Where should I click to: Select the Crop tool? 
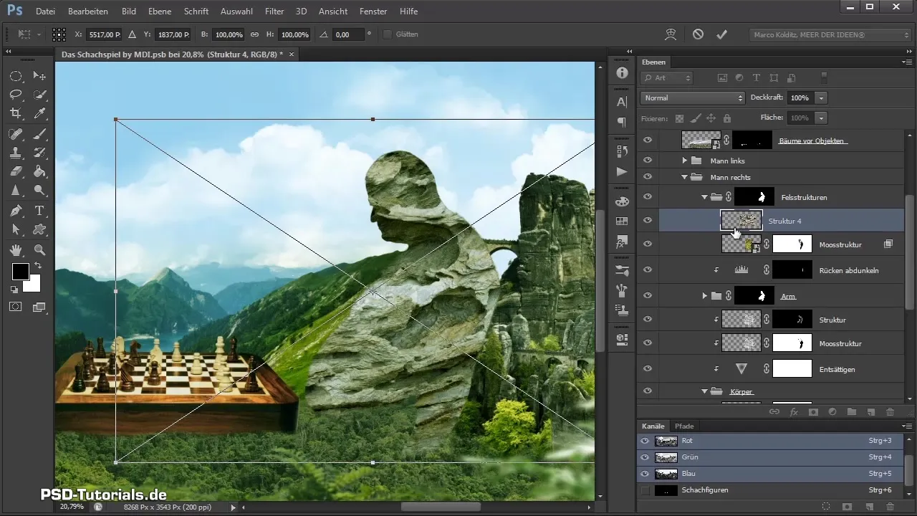pos(16,113)
